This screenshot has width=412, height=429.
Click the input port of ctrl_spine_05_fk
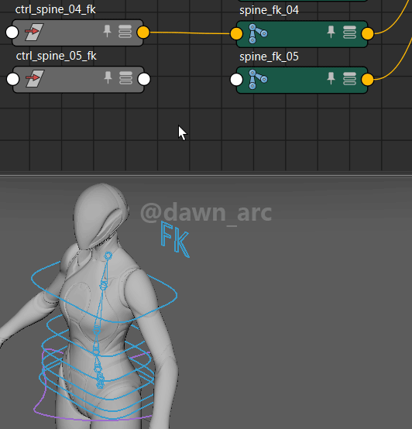pyautogui.click(x=13, y=79)
